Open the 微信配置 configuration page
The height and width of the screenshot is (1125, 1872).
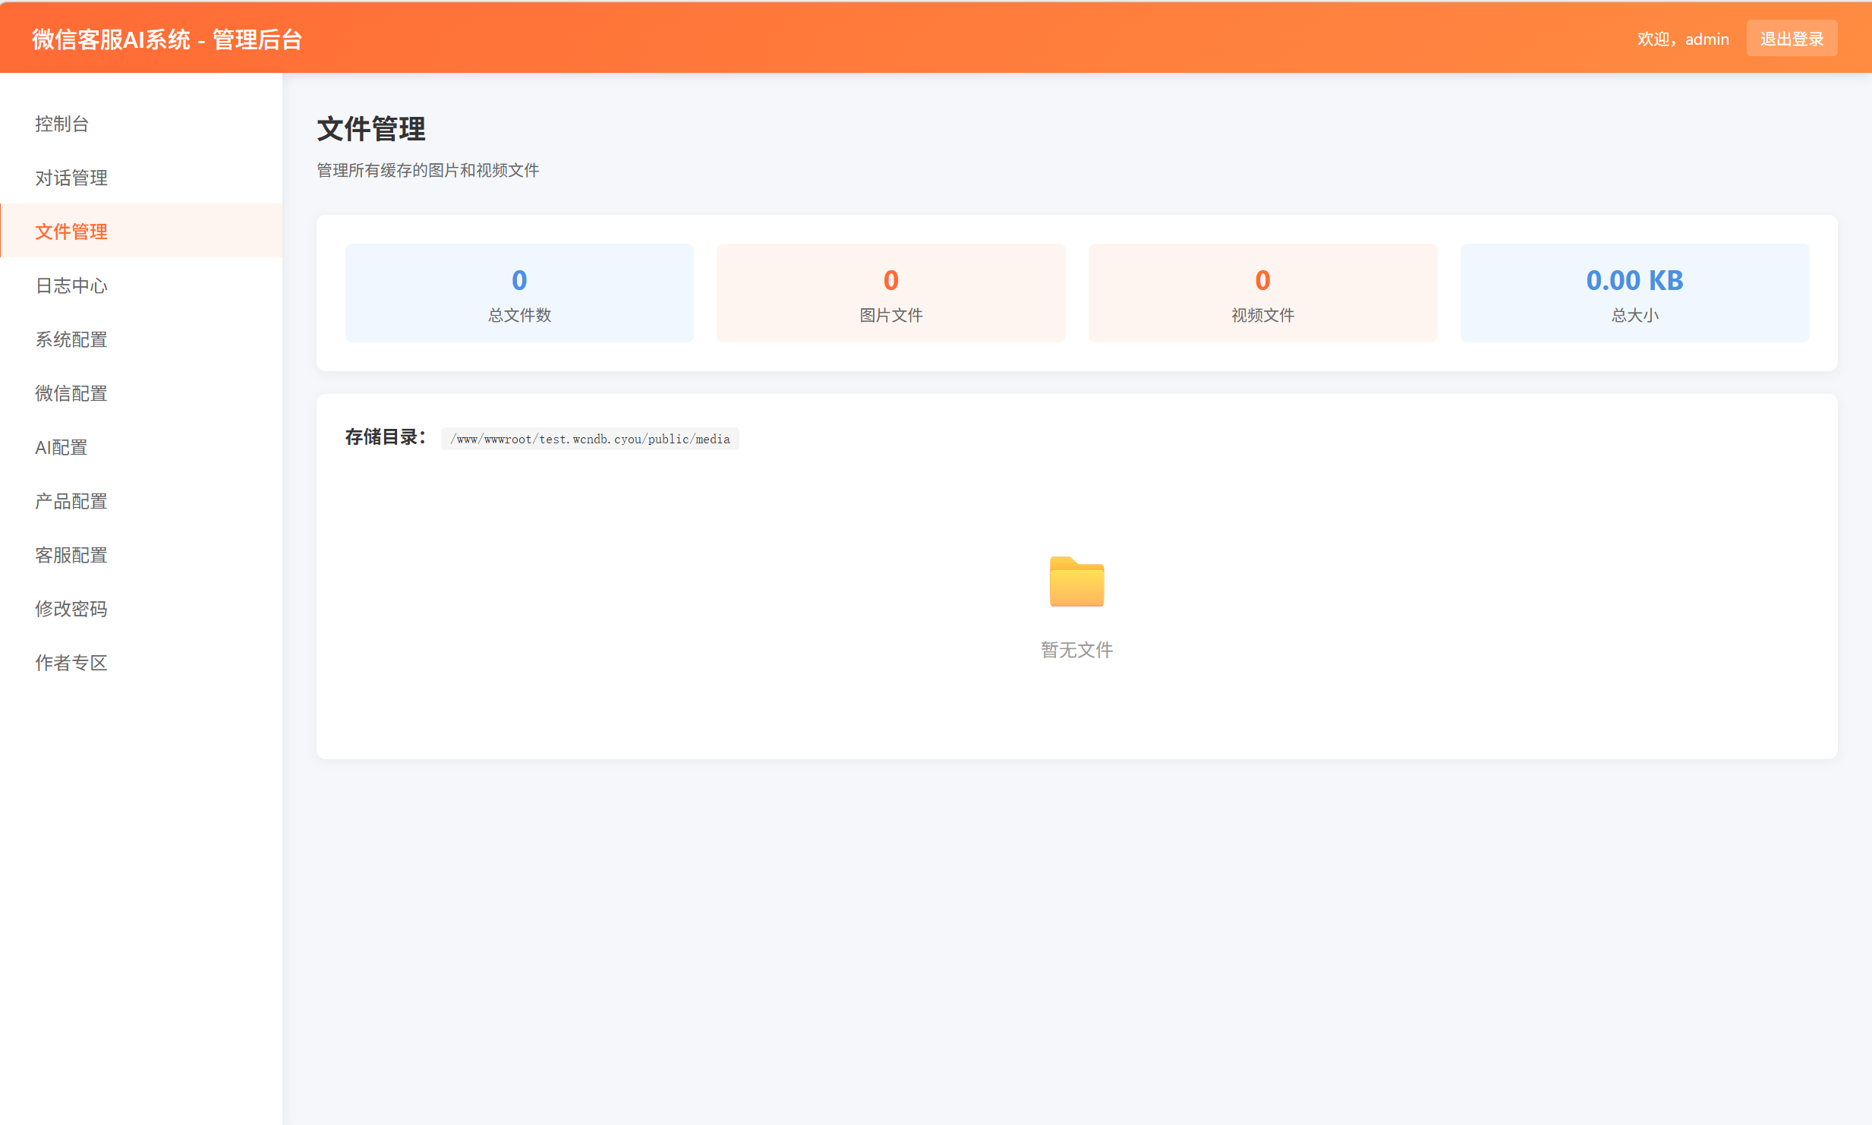(71, 392)
